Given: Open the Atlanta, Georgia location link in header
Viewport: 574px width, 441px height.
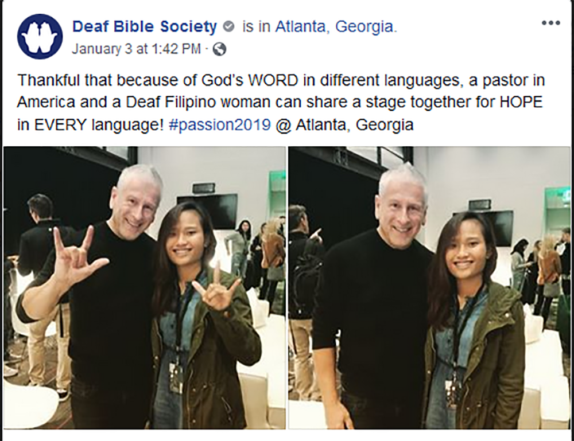Looking at the screenshot, I should [336, 27].
